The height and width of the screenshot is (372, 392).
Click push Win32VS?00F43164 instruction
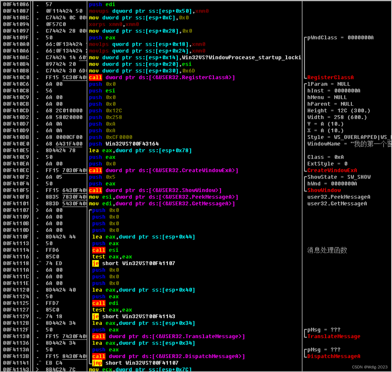click(124, 144)
